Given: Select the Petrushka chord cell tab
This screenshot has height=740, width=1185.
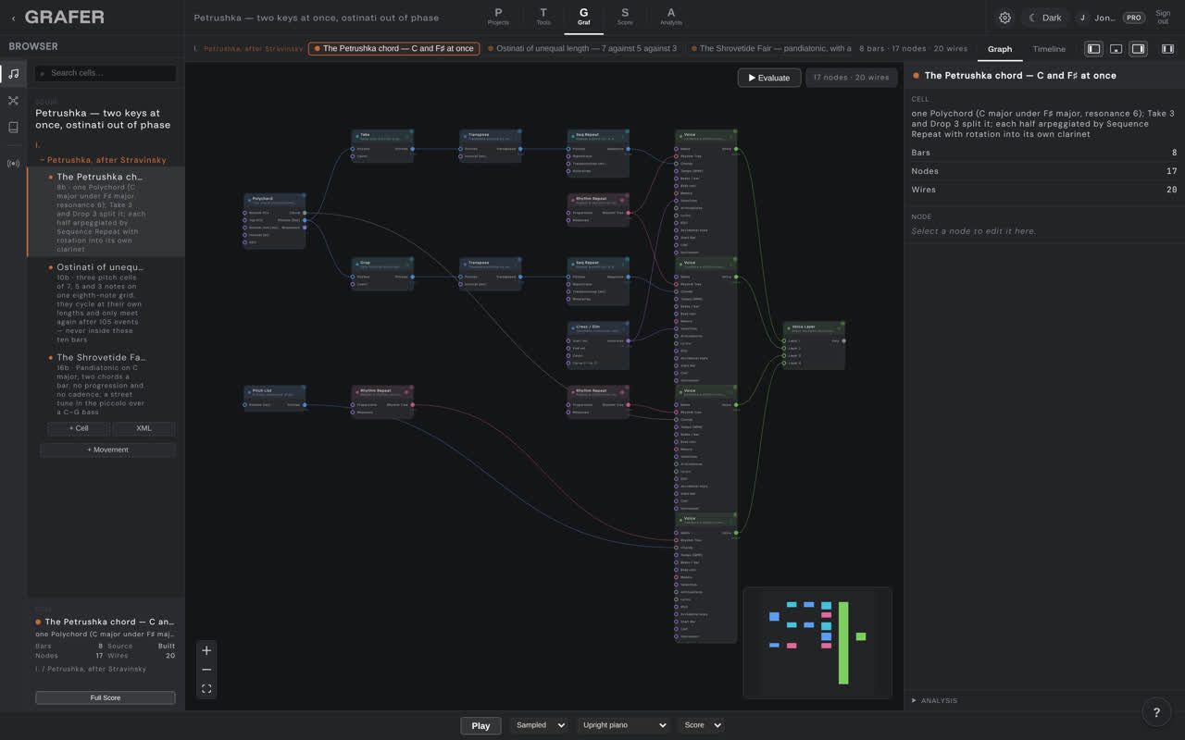Looking at the screenshot, I should click(x=393, y=49).
